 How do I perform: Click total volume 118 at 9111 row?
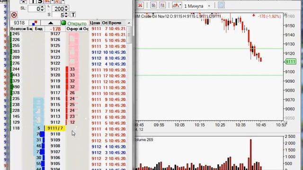coord(16,128)
